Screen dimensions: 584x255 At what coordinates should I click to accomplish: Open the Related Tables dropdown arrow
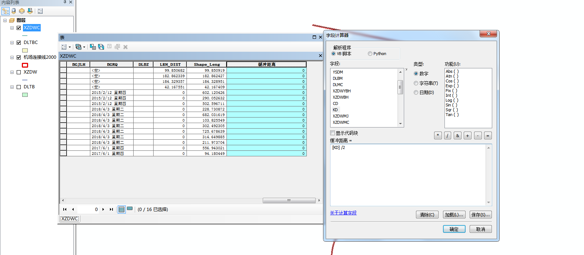pos(84,47)
